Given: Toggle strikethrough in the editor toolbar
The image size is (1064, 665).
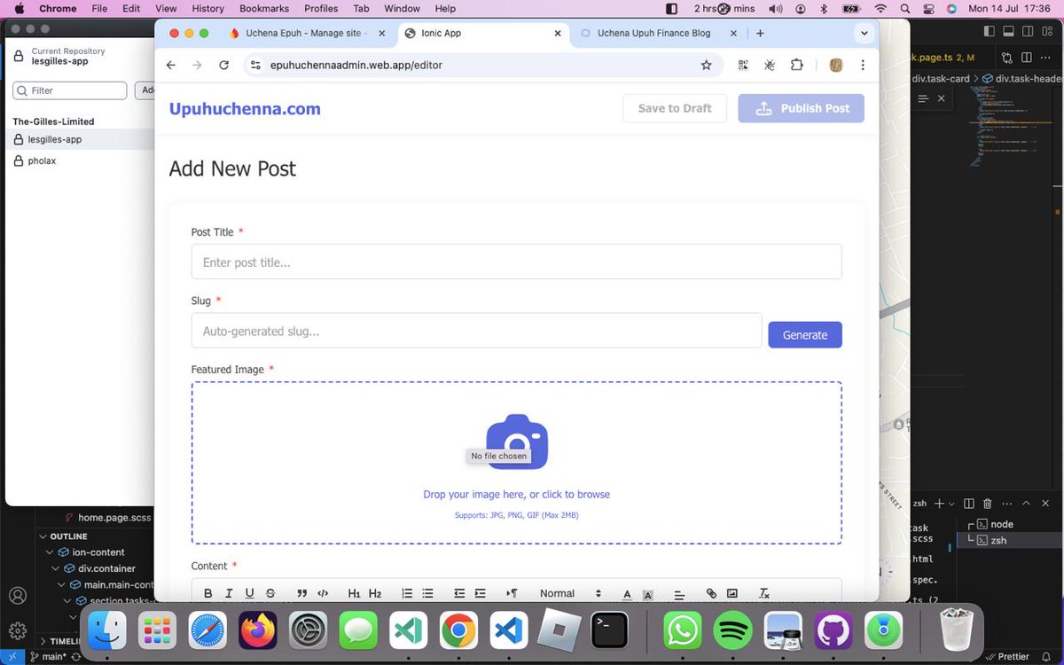Looking at the screenshot, I should point(270,593).
